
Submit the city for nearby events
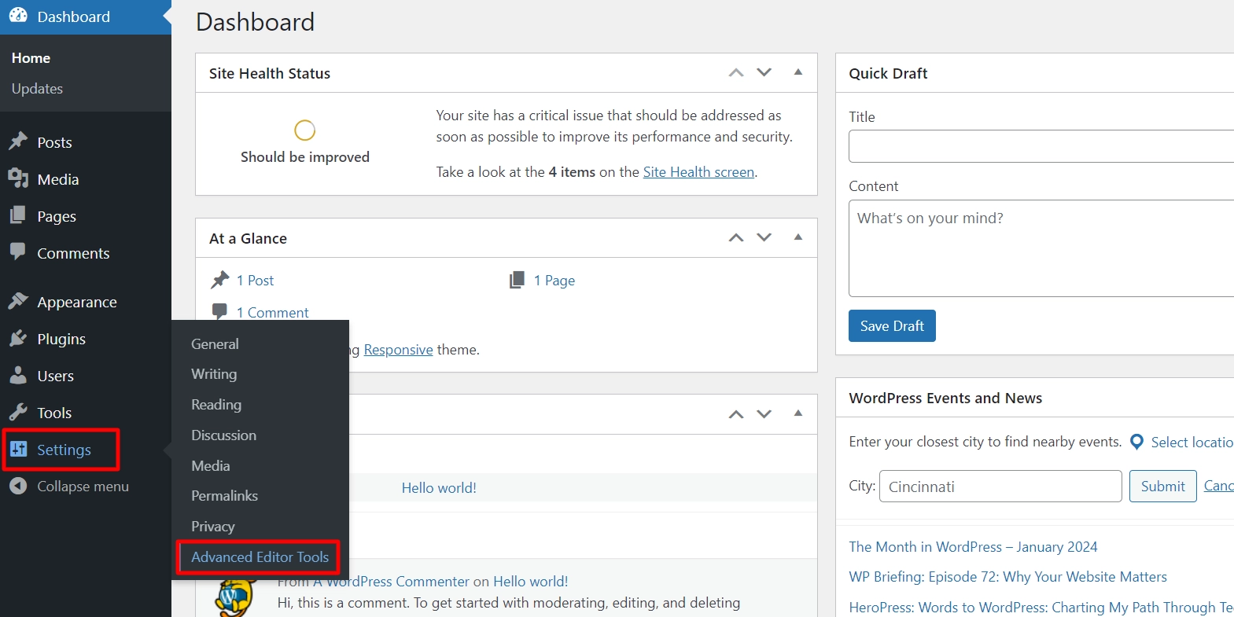1162,487
